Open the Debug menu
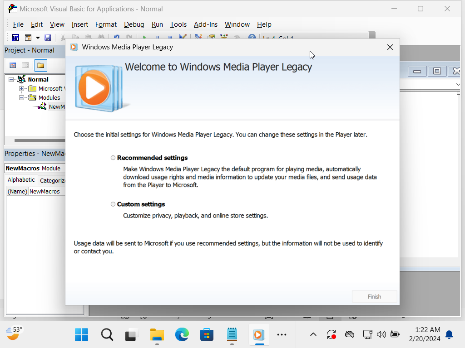The height and width of the screenshot is (348, 465). [134, 24]
